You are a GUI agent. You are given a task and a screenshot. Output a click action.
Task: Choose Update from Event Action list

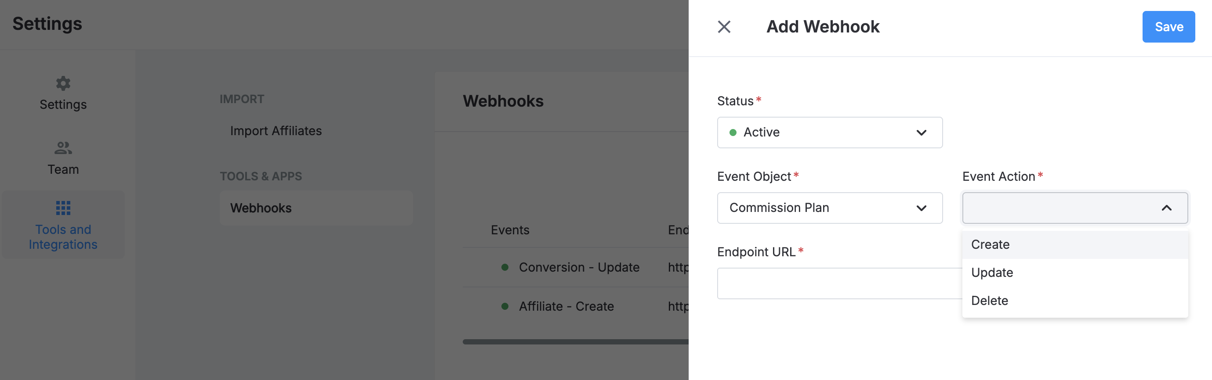[x=1074, y=273]
